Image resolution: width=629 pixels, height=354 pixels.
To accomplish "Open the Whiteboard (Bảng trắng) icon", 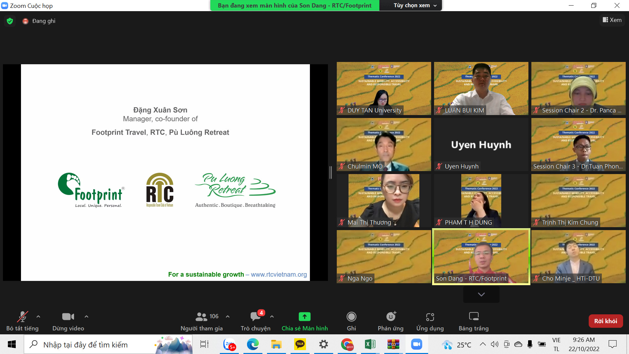I will tap(473, 317).
